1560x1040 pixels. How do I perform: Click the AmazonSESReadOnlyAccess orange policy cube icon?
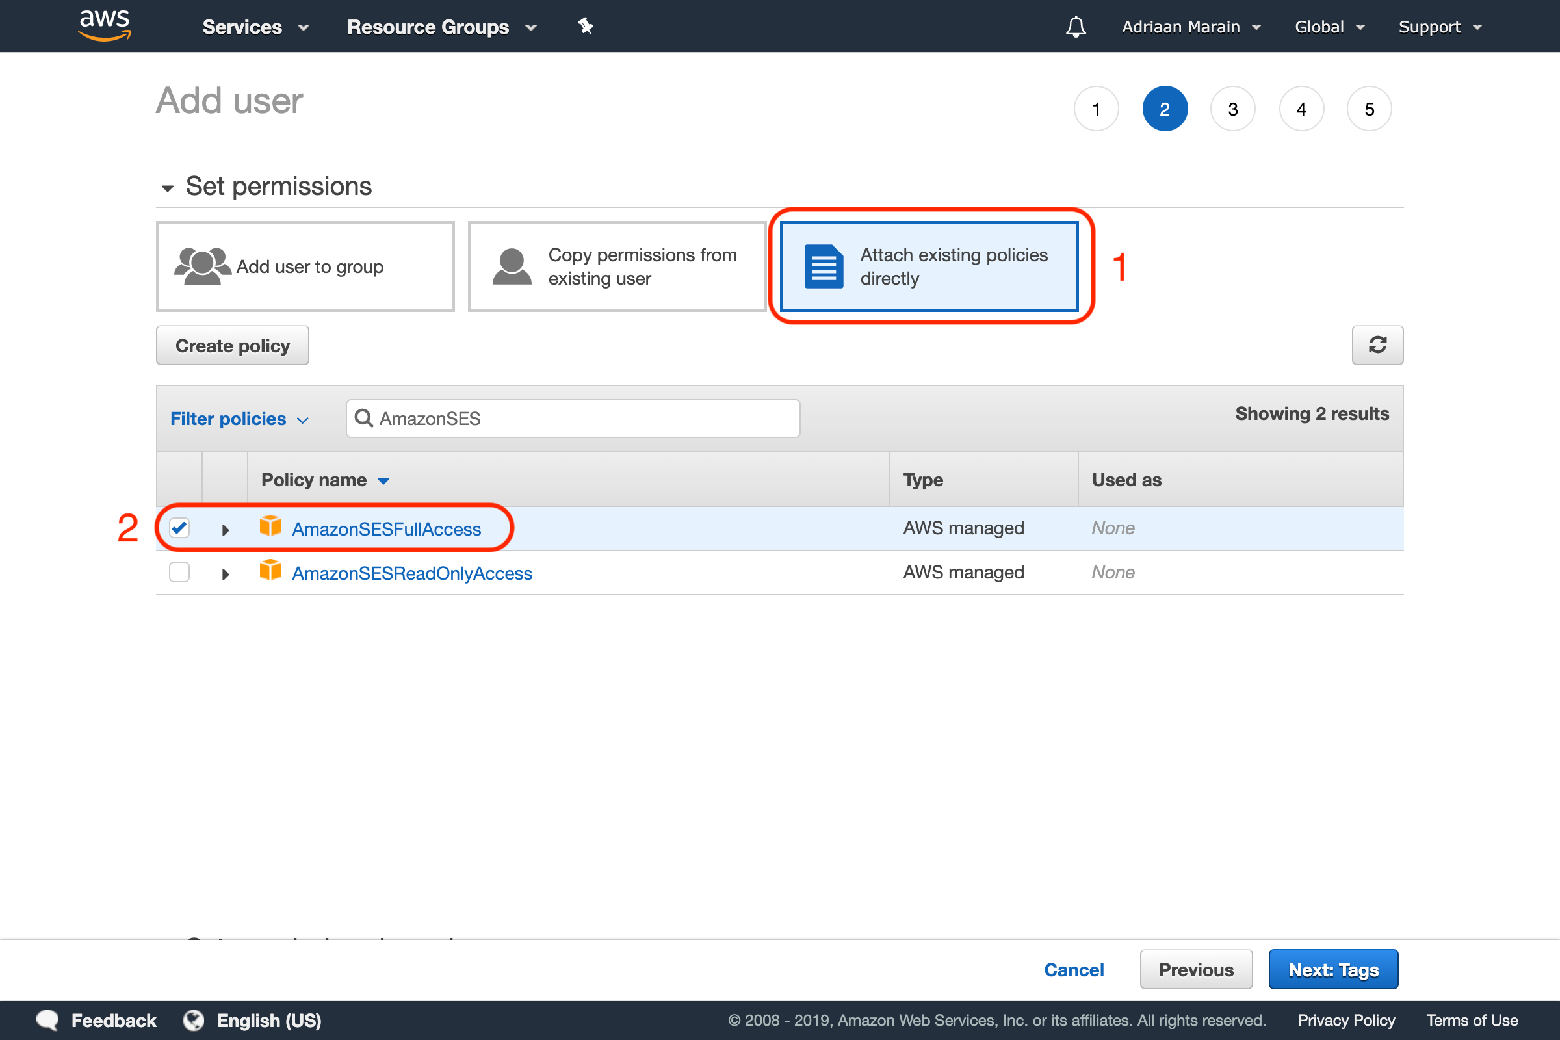[x=270, y=571]
